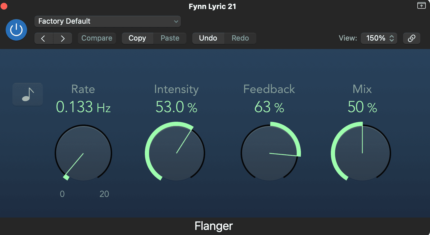Viewport: 430px width, 235px height.
Task: Click the Mix knob
Action: [x=362, y=153]
